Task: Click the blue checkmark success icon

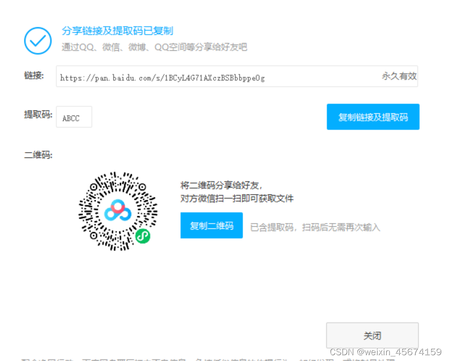Action: [x=38, y=41]
